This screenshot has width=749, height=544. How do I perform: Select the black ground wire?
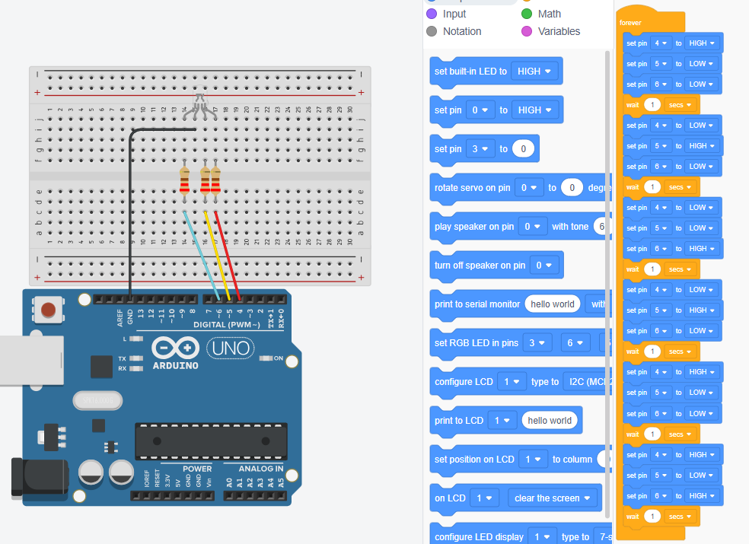point(130,213)
